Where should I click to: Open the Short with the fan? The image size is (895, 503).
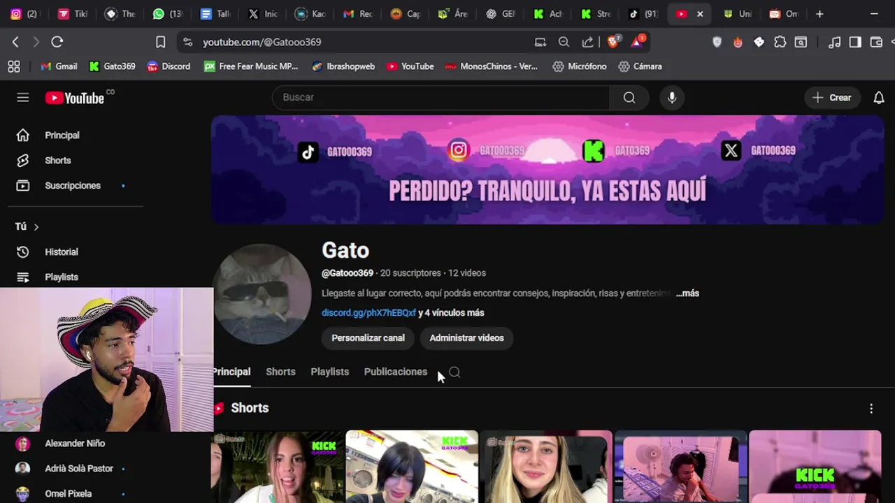(x=680, y=467)
